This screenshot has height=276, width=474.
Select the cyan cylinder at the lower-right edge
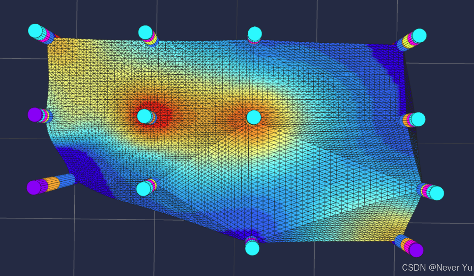click(430, 191)
